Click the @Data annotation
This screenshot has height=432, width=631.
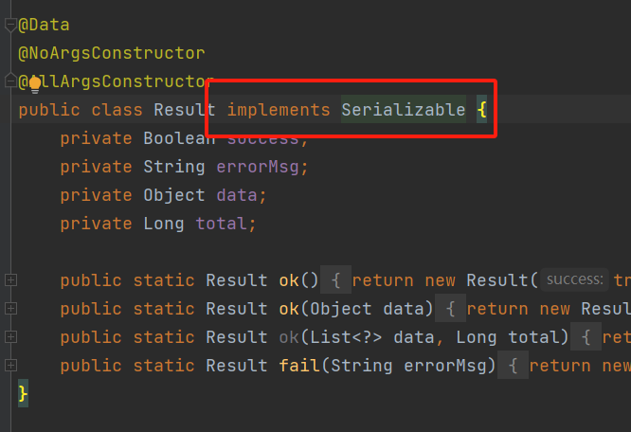click(x=44, y=25)
